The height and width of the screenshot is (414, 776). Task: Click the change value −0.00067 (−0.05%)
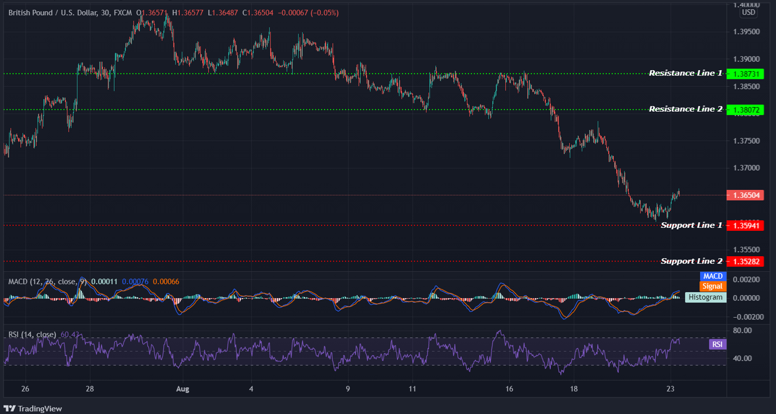pyautogui.click(x=308, y=13)
